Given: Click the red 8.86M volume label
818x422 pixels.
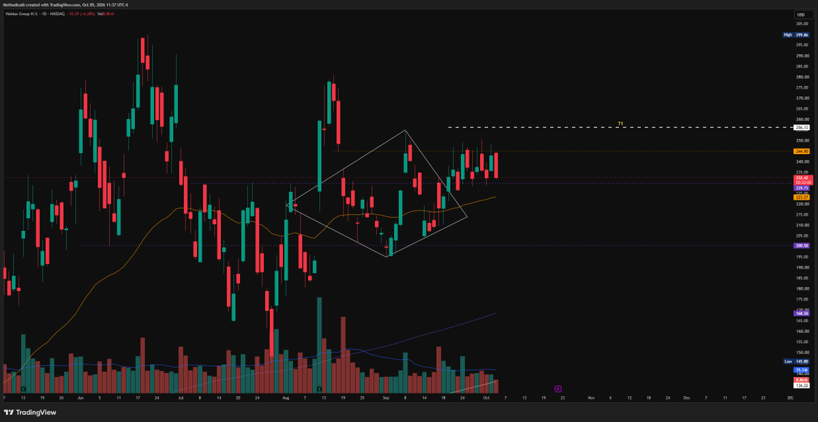Looking at the screenshot, I should (x=802, y=379).
